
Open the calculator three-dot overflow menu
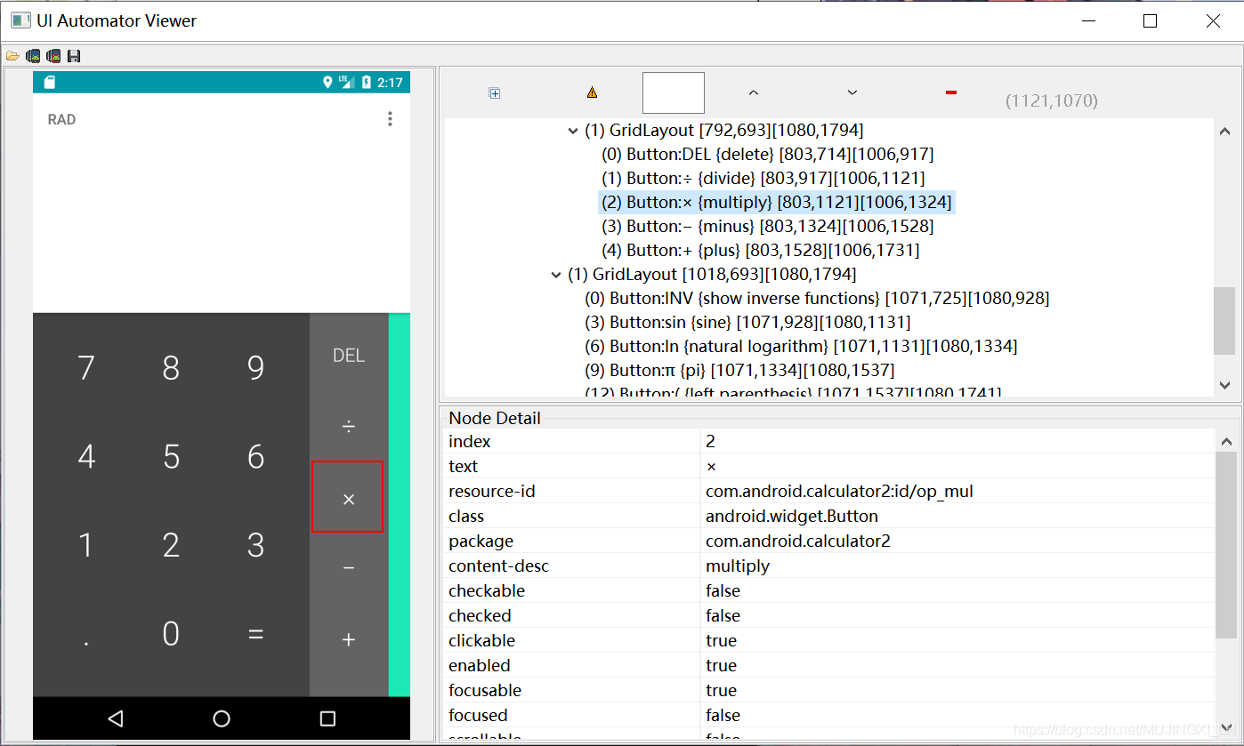pyautogui.click(x=390, y=119)
